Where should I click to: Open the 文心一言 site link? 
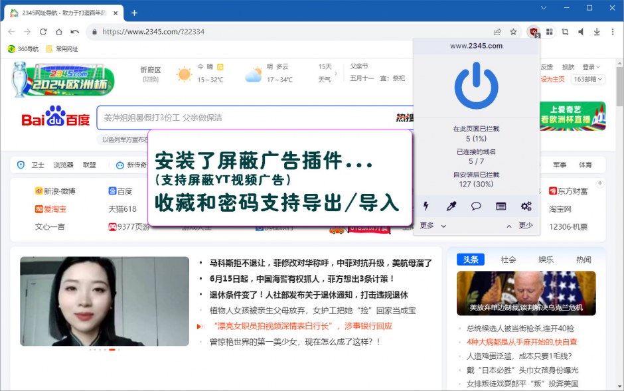click(x=50, y=227)
